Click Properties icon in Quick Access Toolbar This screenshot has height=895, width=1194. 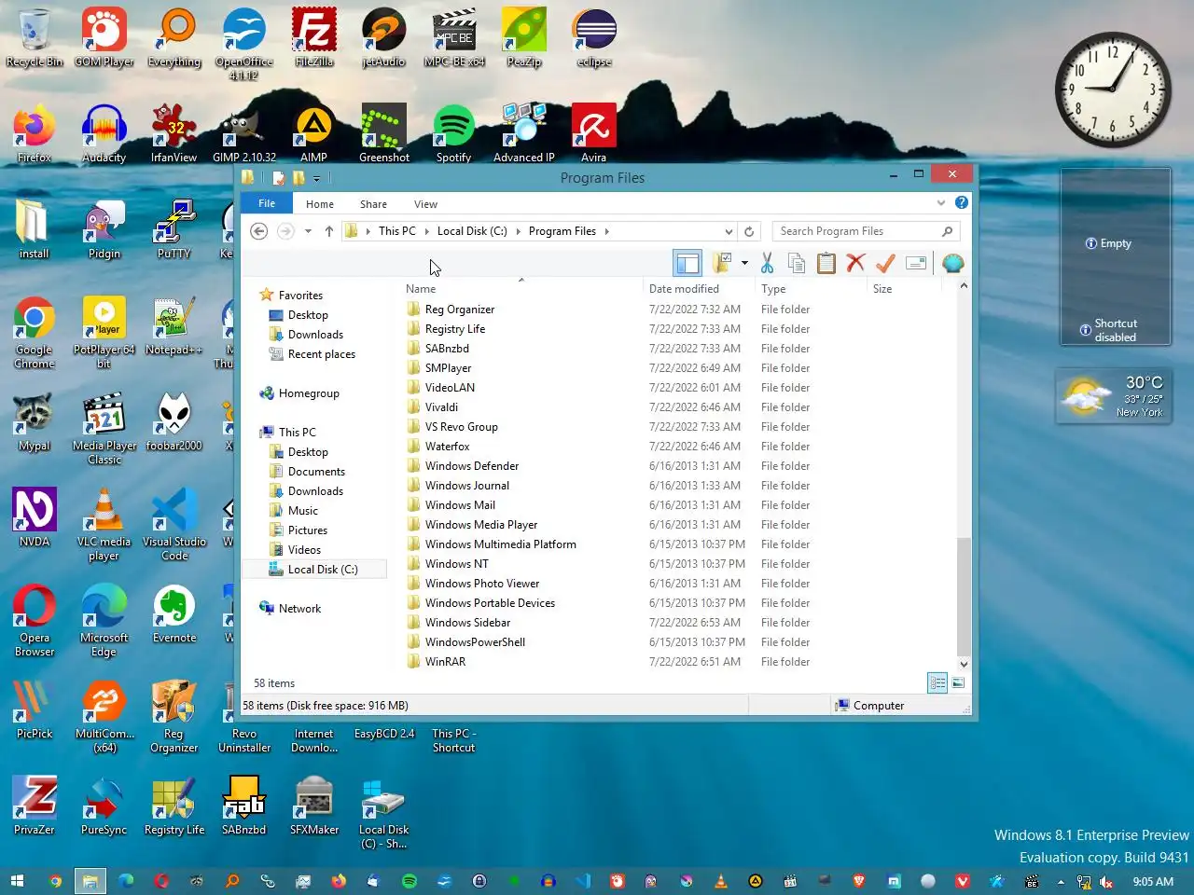click(x=278, y=178)
